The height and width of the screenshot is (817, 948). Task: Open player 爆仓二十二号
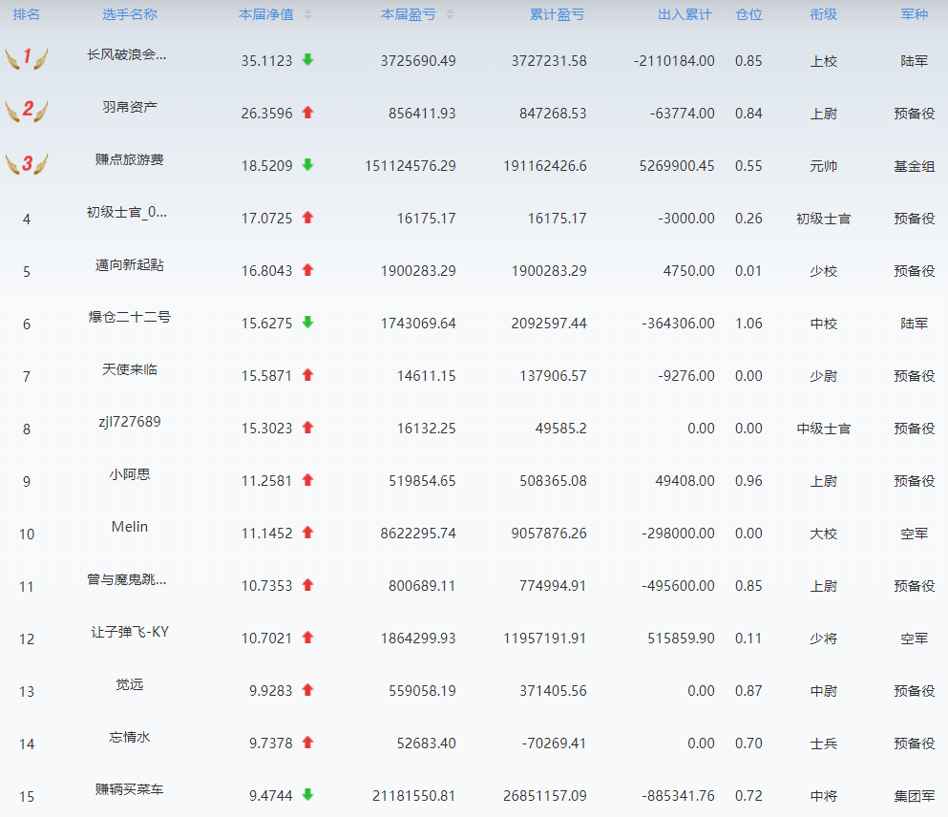130,317
